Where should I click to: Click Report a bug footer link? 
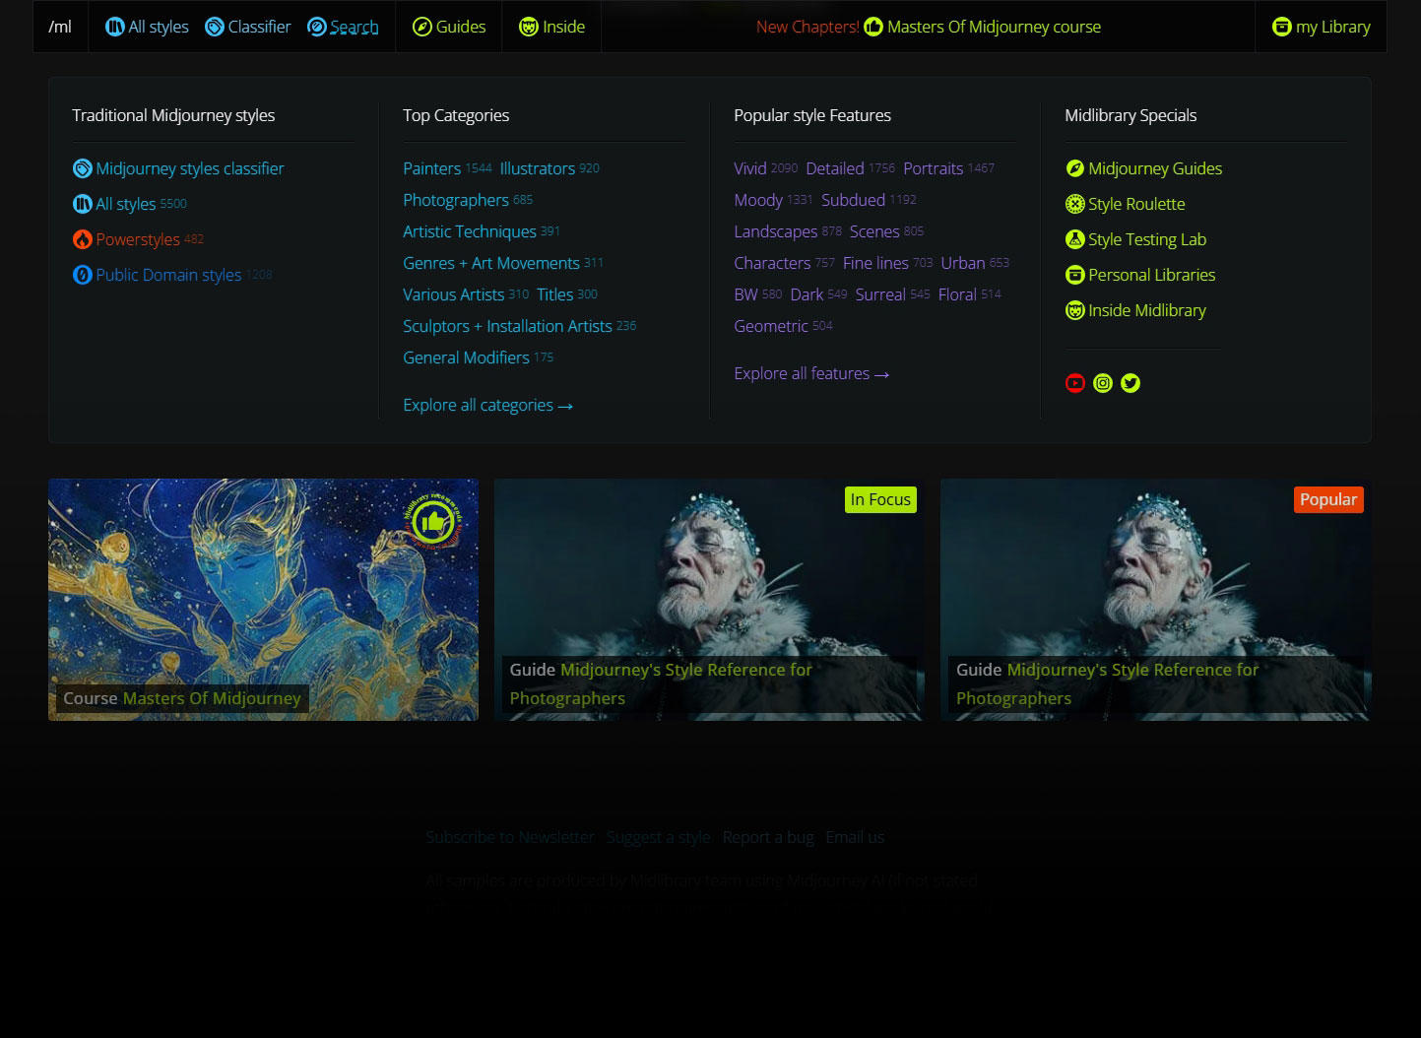[768, 837]
